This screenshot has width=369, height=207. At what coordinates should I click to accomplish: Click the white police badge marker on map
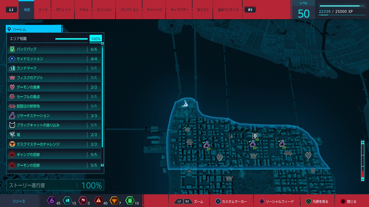255,136
